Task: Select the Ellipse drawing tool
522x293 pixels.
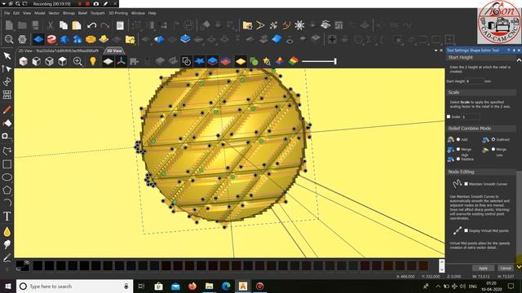Action: point(7,177)
